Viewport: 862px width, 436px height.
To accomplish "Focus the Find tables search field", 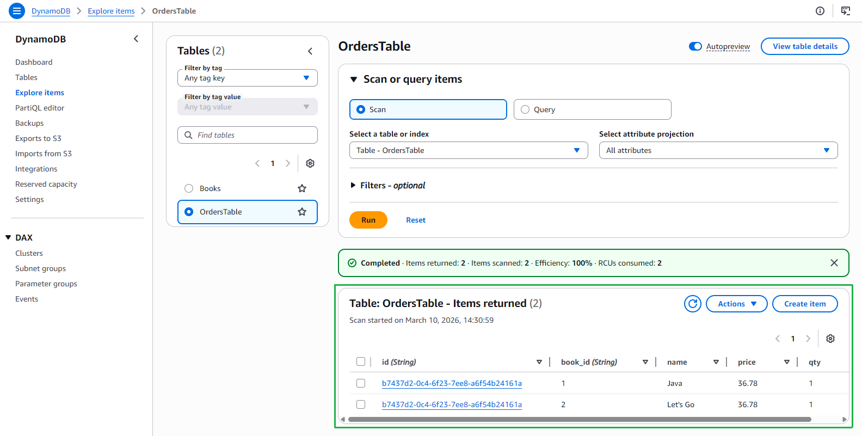I will click(x=248, y=135).
